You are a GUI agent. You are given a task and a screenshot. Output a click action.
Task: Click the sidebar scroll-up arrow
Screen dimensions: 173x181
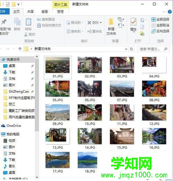pyautogui.click(x=37, y=57)
